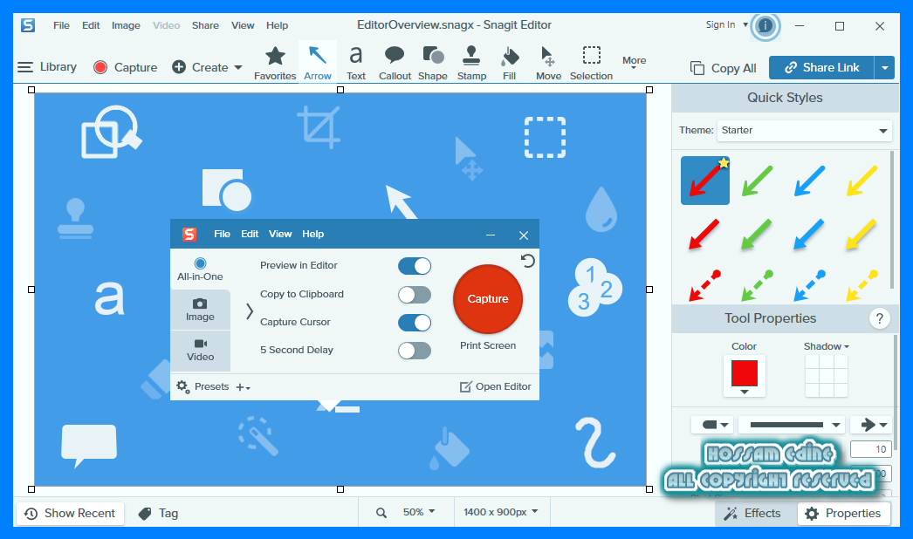Open the Share Link dropdown arrow

pyautogui.click(x=884, y=67)
